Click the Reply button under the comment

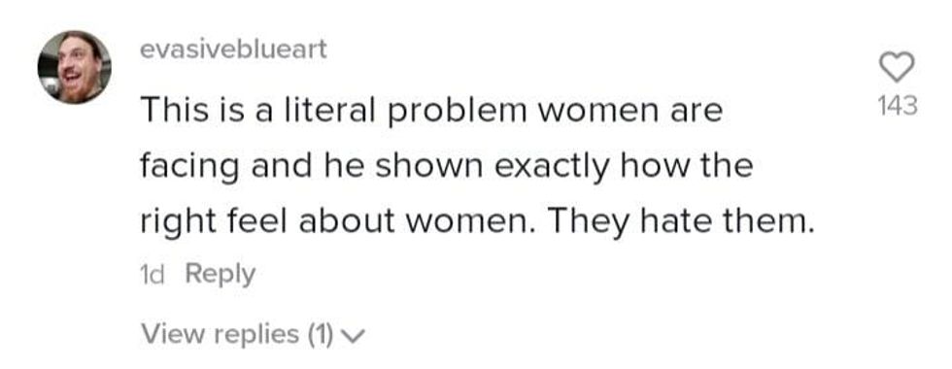pyautogui.click(x=220, y=274)
